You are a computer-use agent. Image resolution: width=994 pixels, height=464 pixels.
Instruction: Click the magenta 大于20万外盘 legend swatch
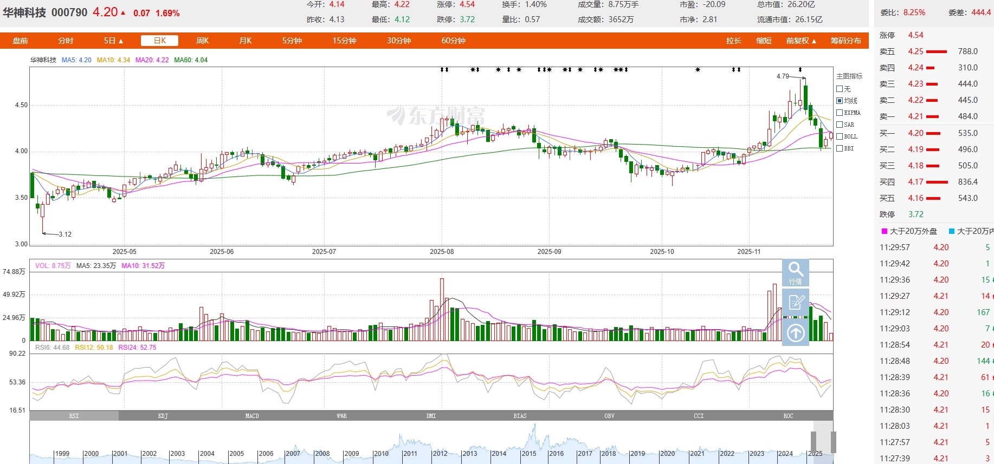point(885,231)
